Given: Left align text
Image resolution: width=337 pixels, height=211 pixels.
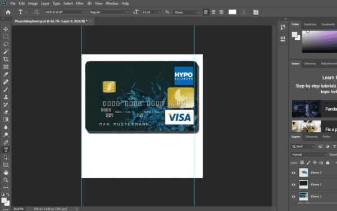Looking at the screenshot, I should [206, 12].
